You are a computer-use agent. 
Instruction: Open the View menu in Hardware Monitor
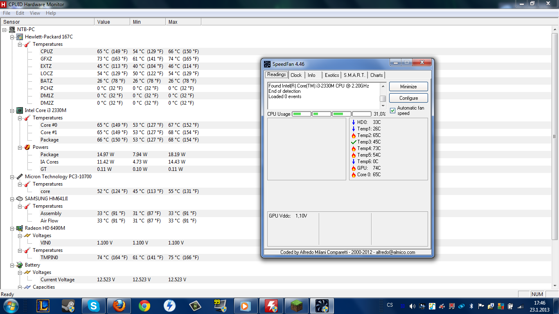point(35,13)
